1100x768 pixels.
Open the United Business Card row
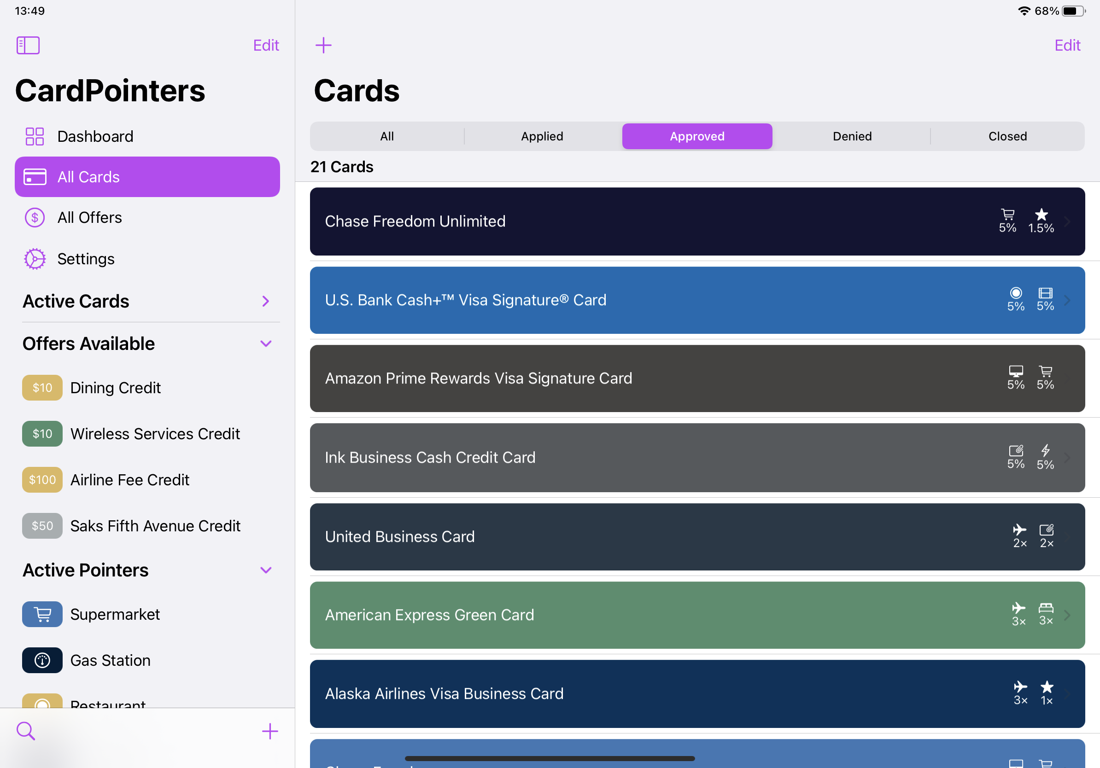point(697,536)
